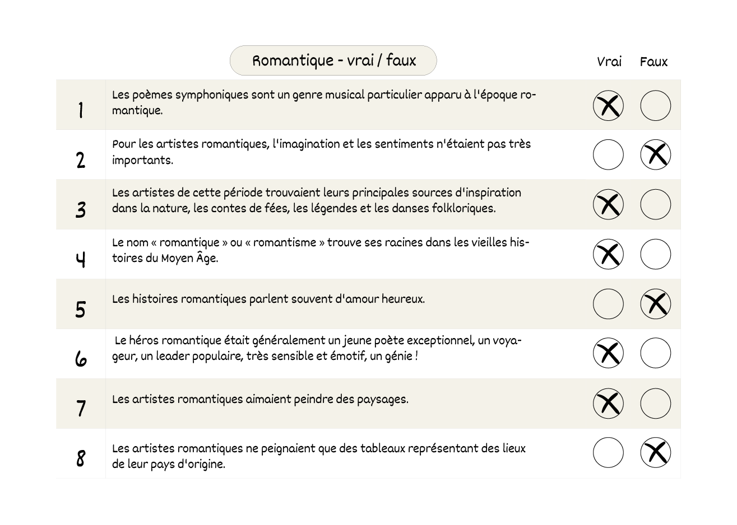Click the Faux column header
Screen dimensions: 737x525
(x=654, y=62)
